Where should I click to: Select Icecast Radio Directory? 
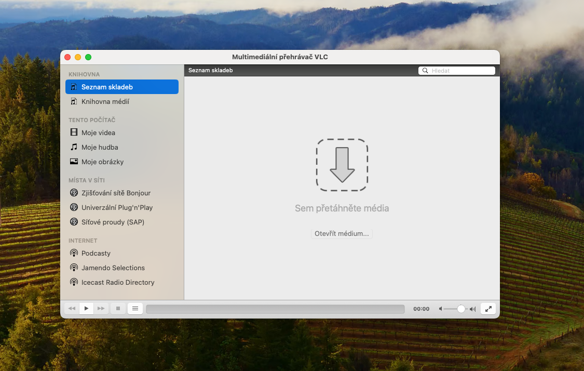tap(118, 282)
